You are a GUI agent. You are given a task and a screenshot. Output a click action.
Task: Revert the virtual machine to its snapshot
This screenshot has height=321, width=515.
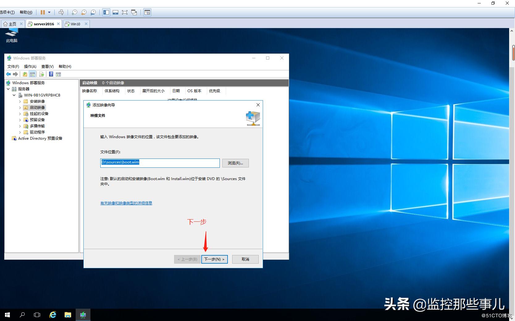pos(83,12)
